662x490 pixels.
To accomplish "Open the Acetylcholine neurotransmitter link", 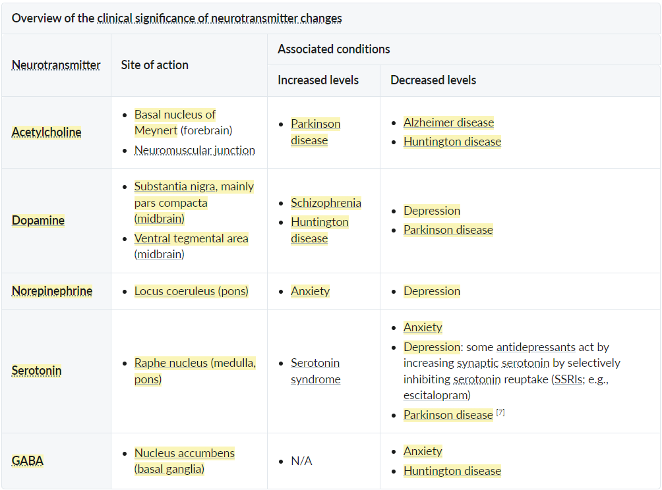I will tap(46, 132).
